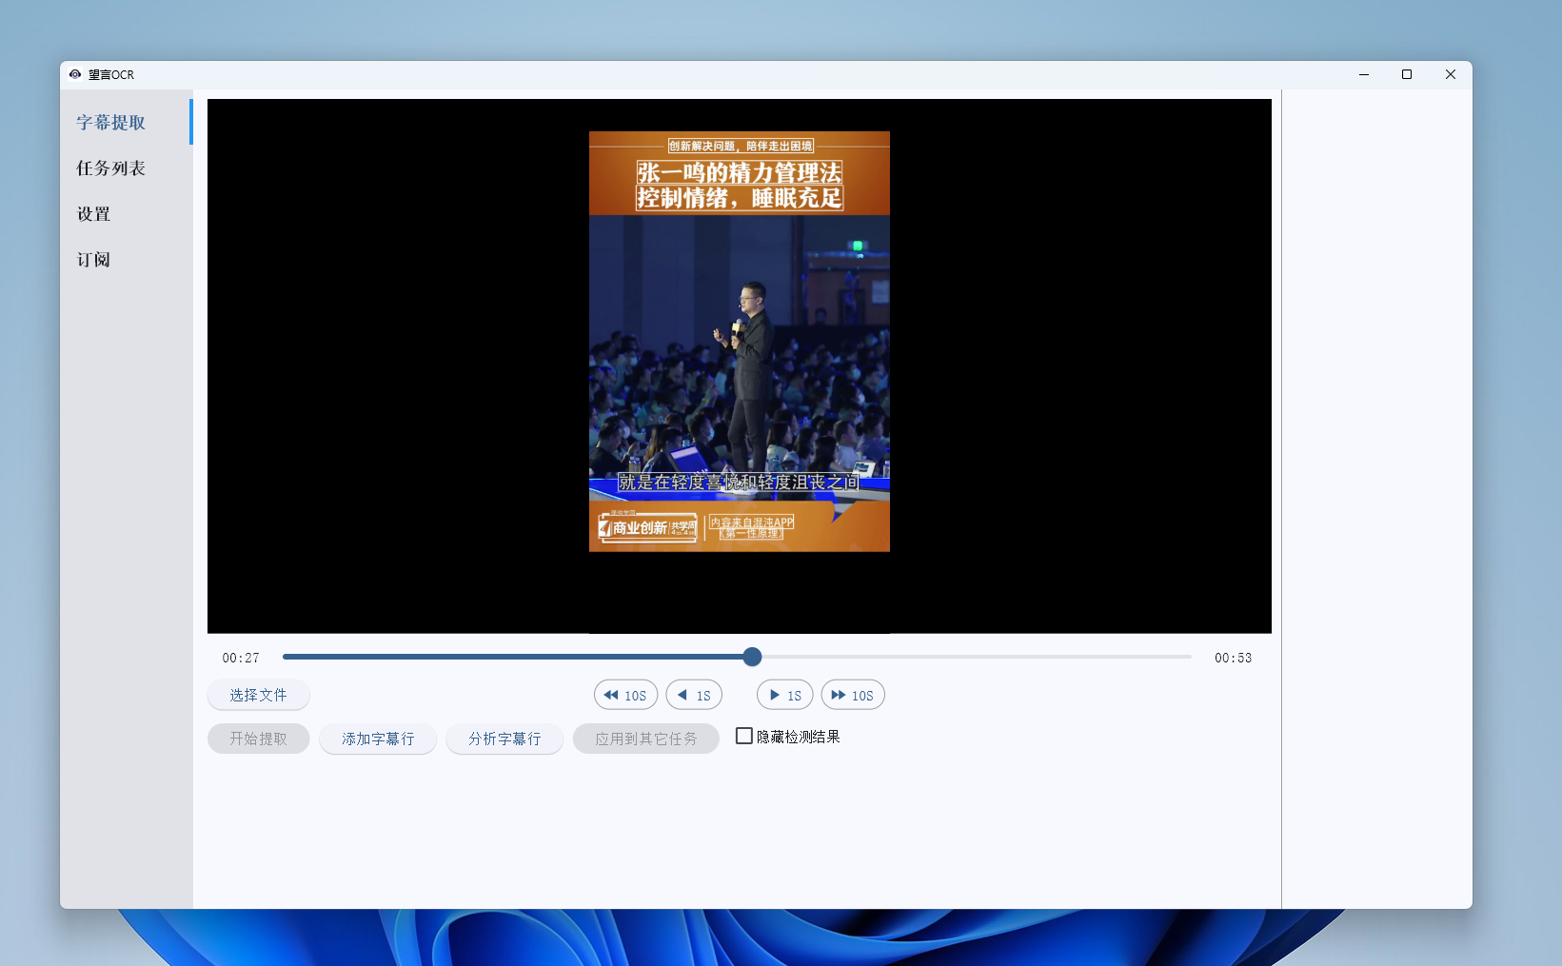This screenshot has height=966, width=1562.
Task: Click the 分析字幕行 button
Action: (x=504, y=739)
